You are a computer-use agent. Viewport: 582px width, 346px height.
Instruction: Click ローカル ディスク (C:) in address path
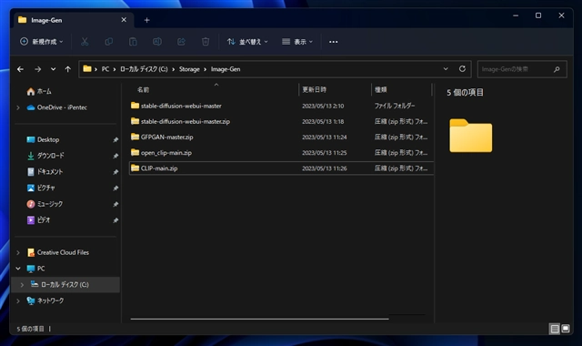click(x=144, y=69)
